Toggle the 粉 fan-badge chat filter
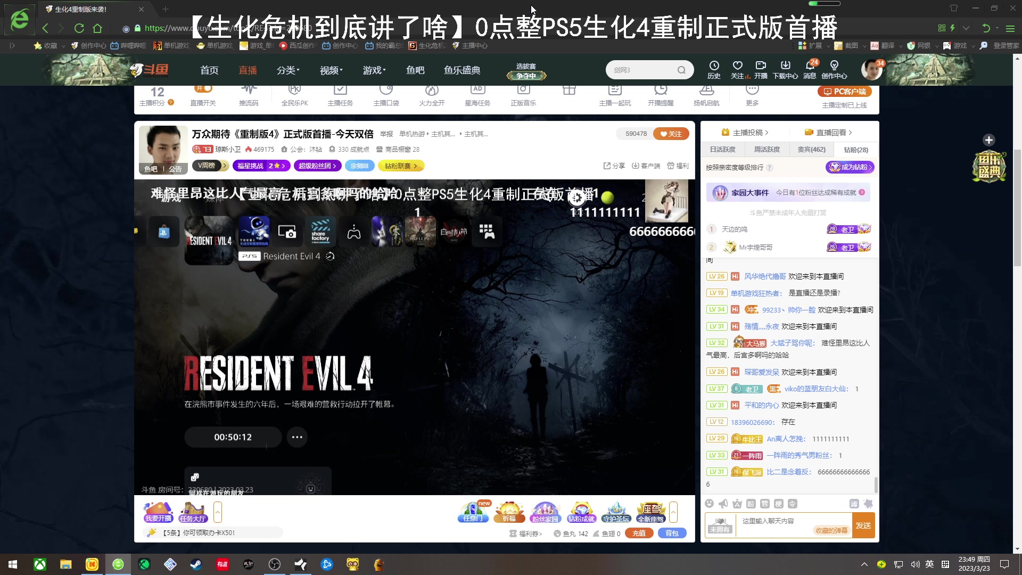Screen dimensions: 1022x575 [x=751, y=503]
